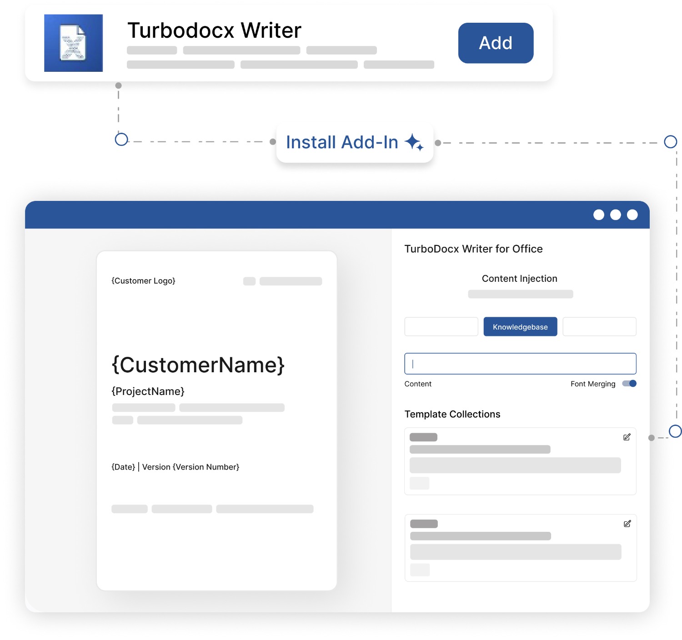Image resolution: width=682 pixels, height=640 pixels.
Task: Click the Turbodocx Writer app icon
Action: pos(73,43)
